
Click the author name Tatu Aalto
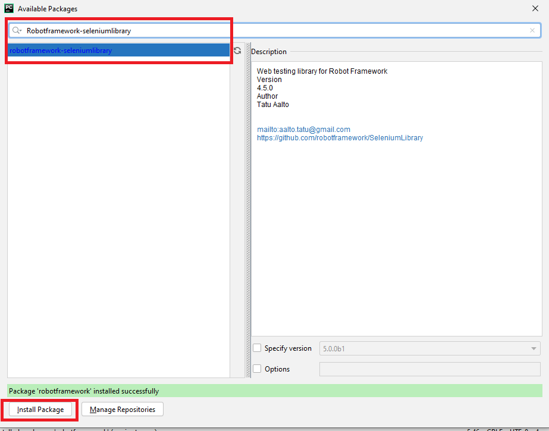point(273,104)
